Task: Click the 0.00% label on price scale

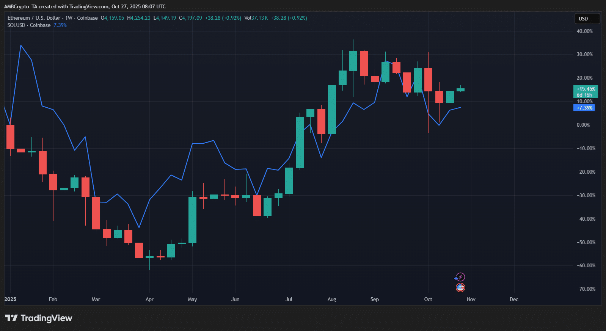Action: tap(583, 125)
